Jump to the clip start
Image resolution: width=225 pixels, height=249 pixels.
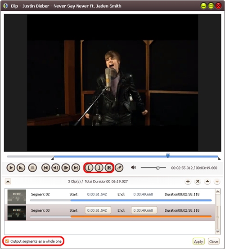[45, 168]
